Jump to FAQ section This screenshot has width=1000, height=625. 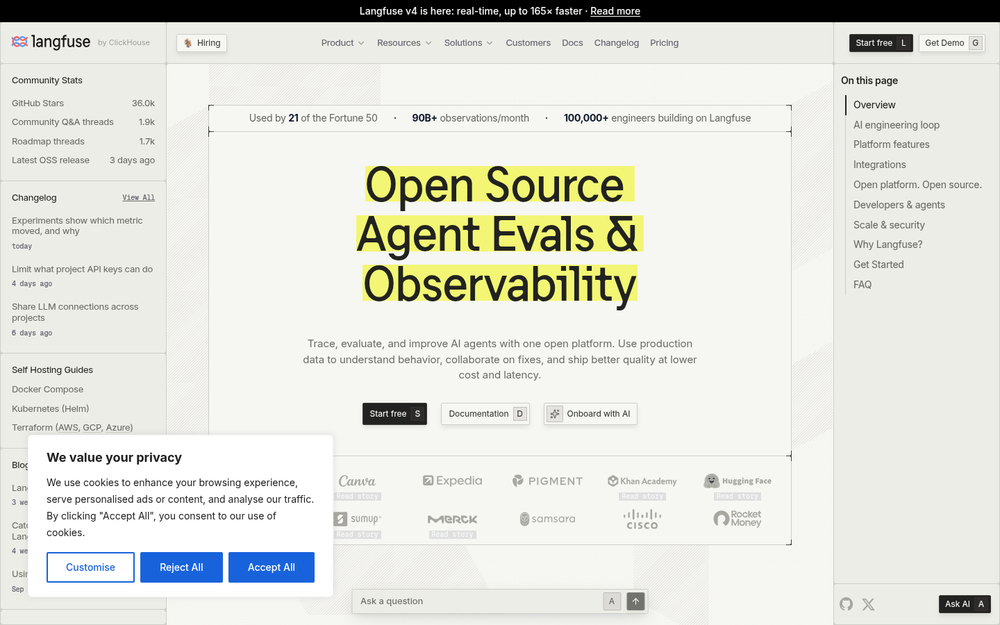[862, 285]
